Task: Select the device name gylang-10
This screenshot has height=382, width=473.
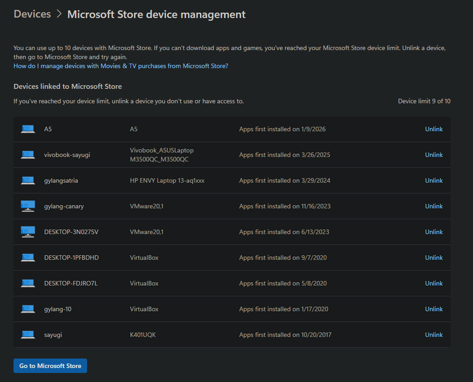Action: click(x=57, y=309)
